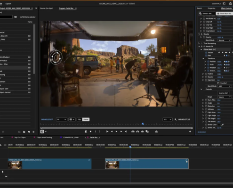Screen dimensions: 233x188
Task: Go to In point in Program monitor
Action: [x=107, y=132]
